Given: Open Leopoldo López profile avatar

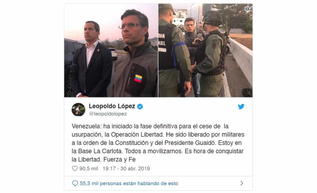Looking at the screenshot, I should tap(78, 110).
